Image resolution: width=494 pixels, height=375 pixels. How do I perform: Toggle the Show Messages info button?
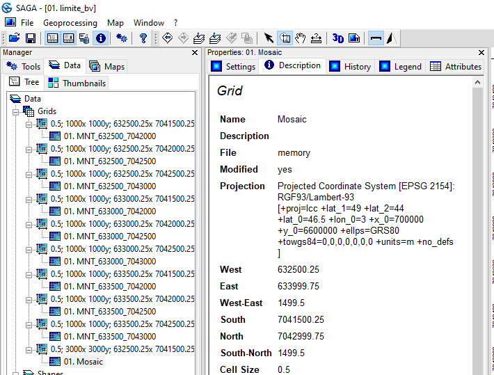point(101,38)
